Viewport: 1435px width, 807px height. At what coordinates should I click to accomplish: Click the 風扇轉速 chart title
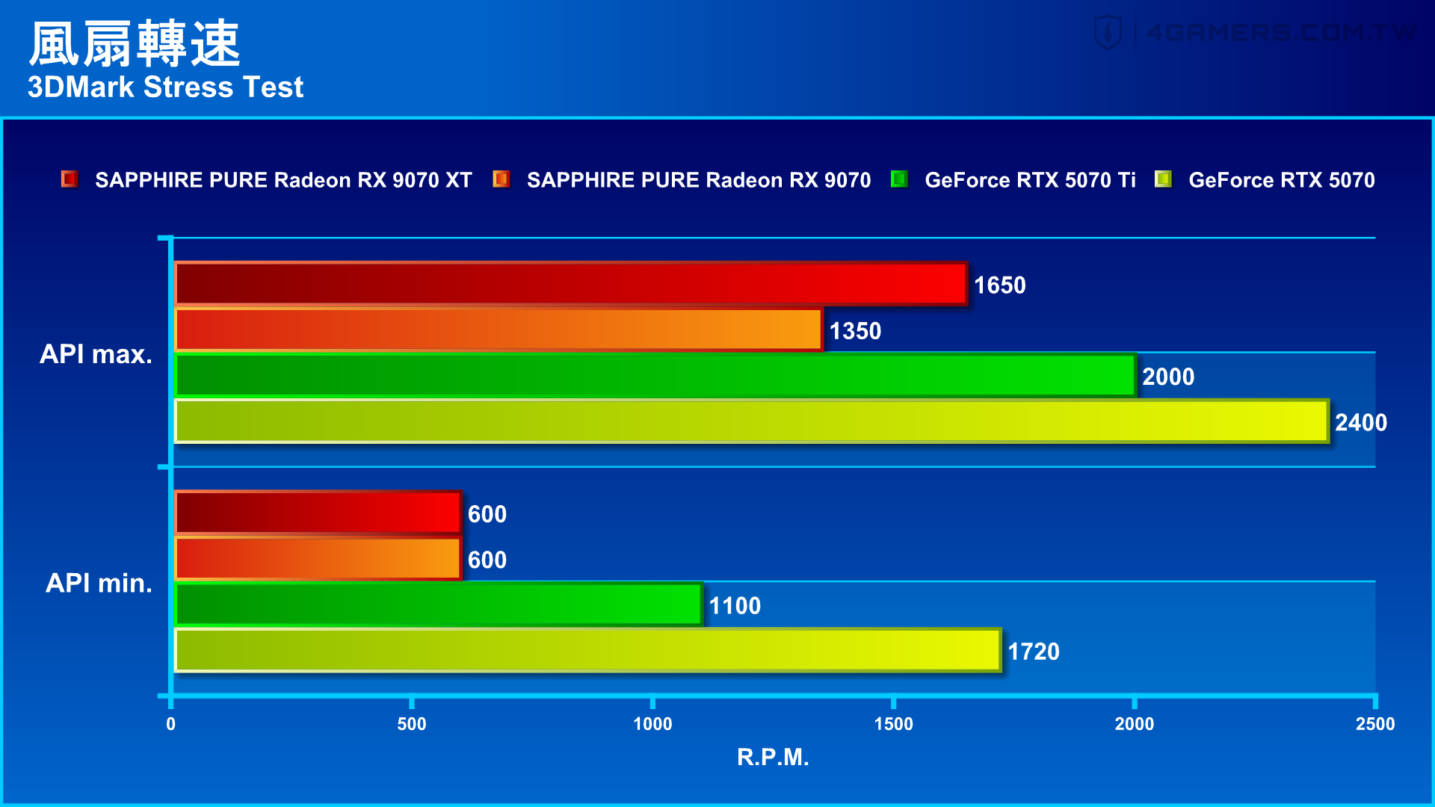[x=135, y=44]
